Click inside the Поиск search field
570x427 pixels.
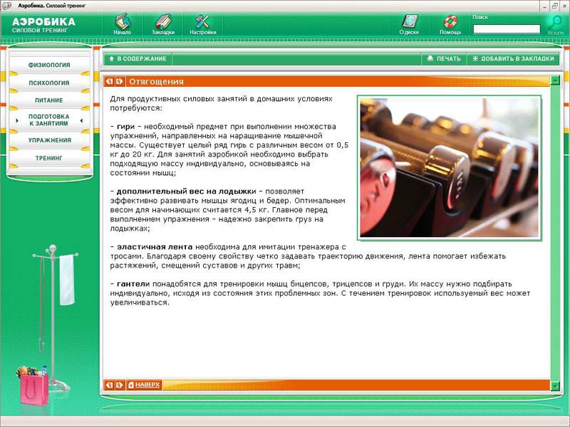click(x=507, y=29)
